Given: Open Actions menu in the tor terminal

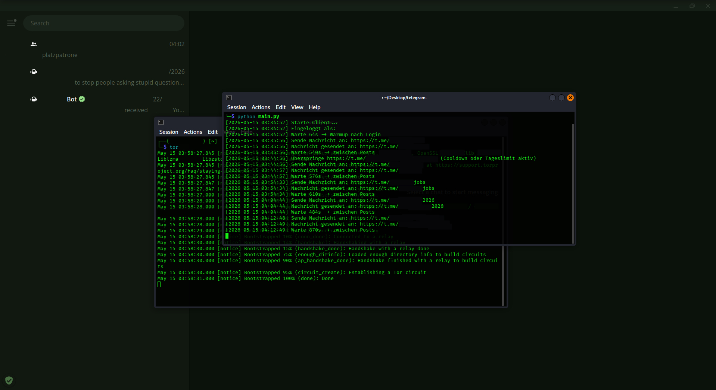Looking at the screenshot, I should pyautogui.click(x=193, y=132).
